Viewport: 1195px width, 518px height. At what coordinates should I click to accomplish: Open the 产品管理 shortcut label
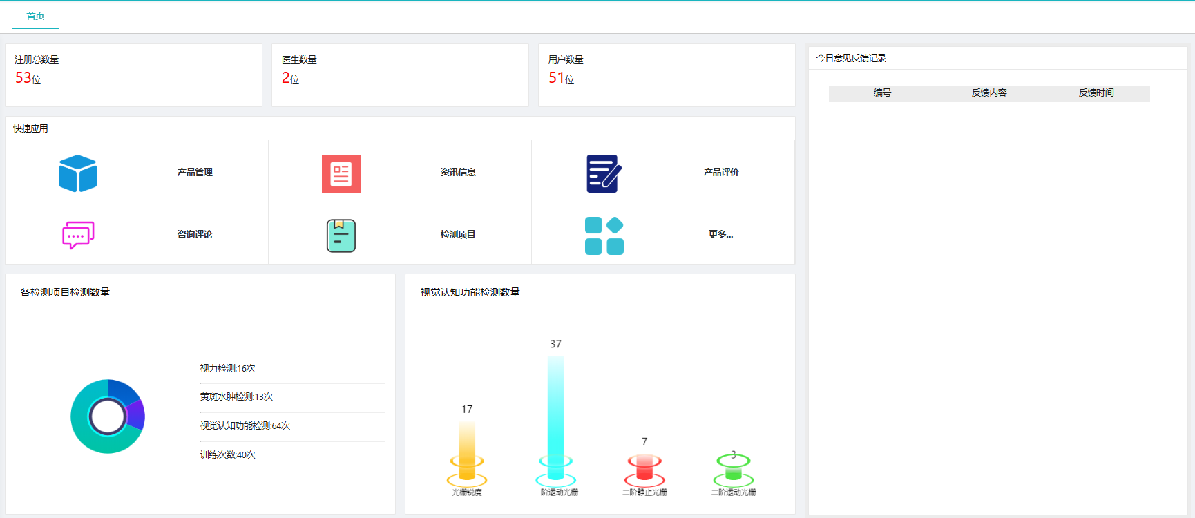(195, 172)
